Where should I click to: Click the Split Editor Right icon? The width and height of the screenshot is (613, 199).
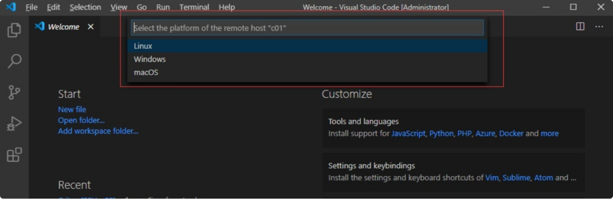580,27
